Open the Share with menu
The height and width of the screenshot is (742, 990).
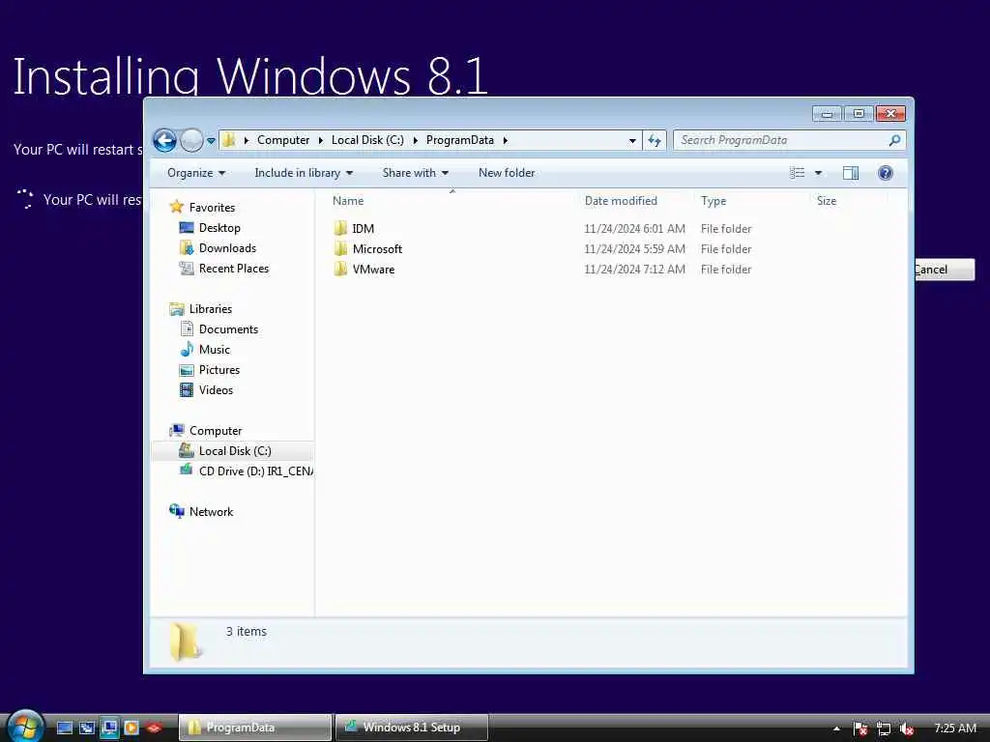click(x=415, y=173)
